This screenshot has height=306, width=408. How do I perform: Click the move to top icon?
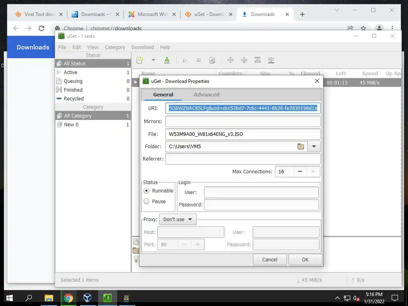[257, 60]
